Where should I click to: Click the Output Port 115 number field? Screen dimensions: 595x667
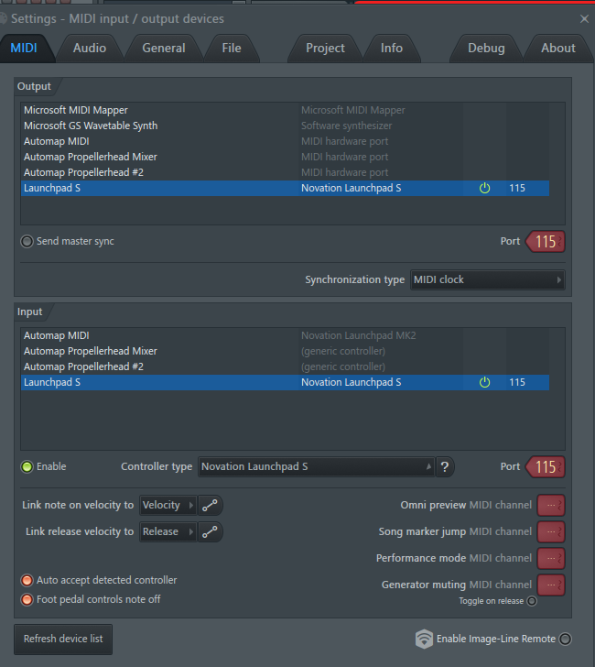click(546, 242)
